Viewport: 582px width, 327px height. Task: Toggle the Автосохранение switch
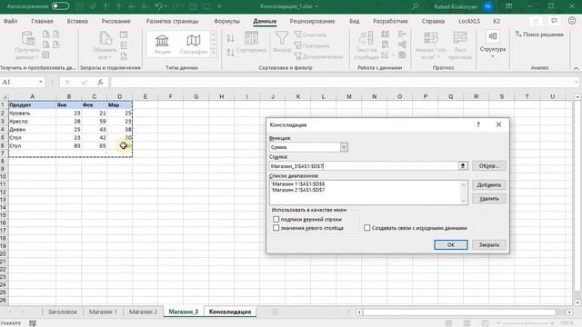(60, 6)
